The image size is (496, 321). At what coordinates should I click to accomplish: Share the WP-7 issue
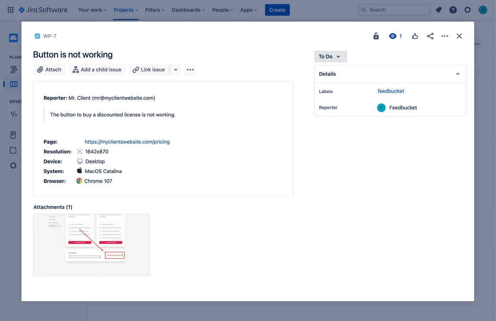coord(430,36)
